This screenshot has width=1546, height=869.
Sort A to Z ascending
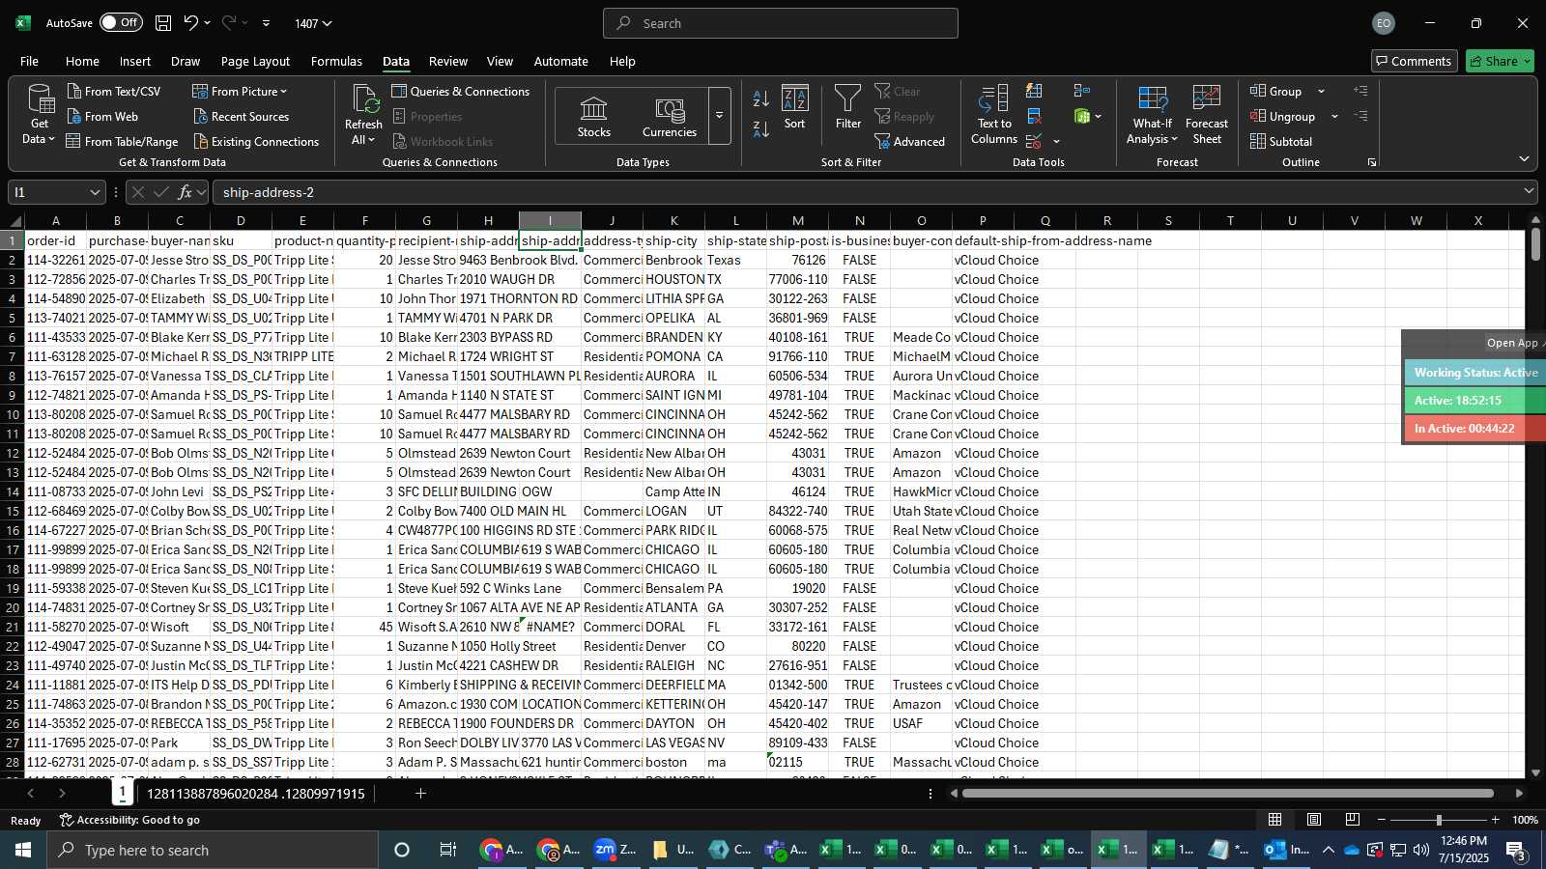pos(761,98)
